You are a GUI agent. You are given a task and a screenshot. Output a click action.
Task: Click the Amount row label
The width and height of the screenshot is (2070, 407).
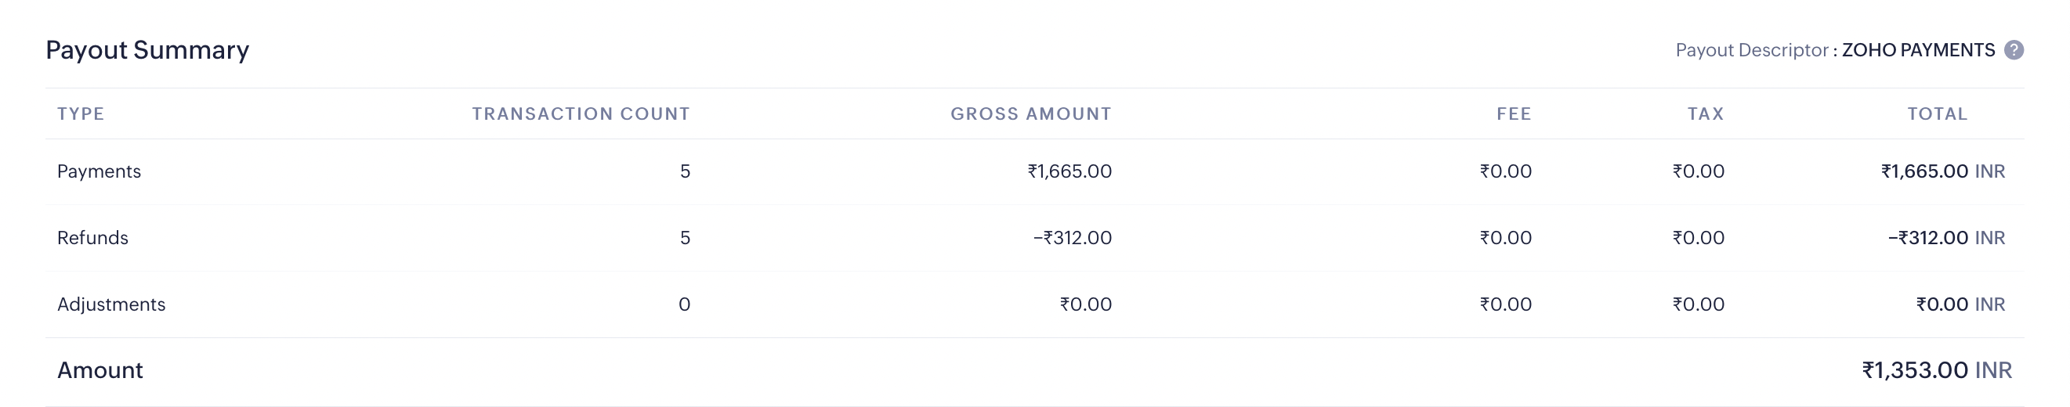pyautogui.click(x=100, y=370)
